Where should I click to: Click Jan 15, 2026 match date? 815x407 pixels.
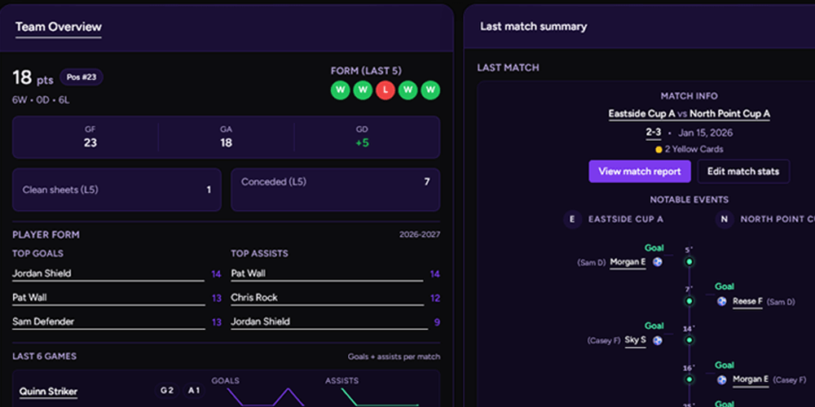(x=705, y=133)
